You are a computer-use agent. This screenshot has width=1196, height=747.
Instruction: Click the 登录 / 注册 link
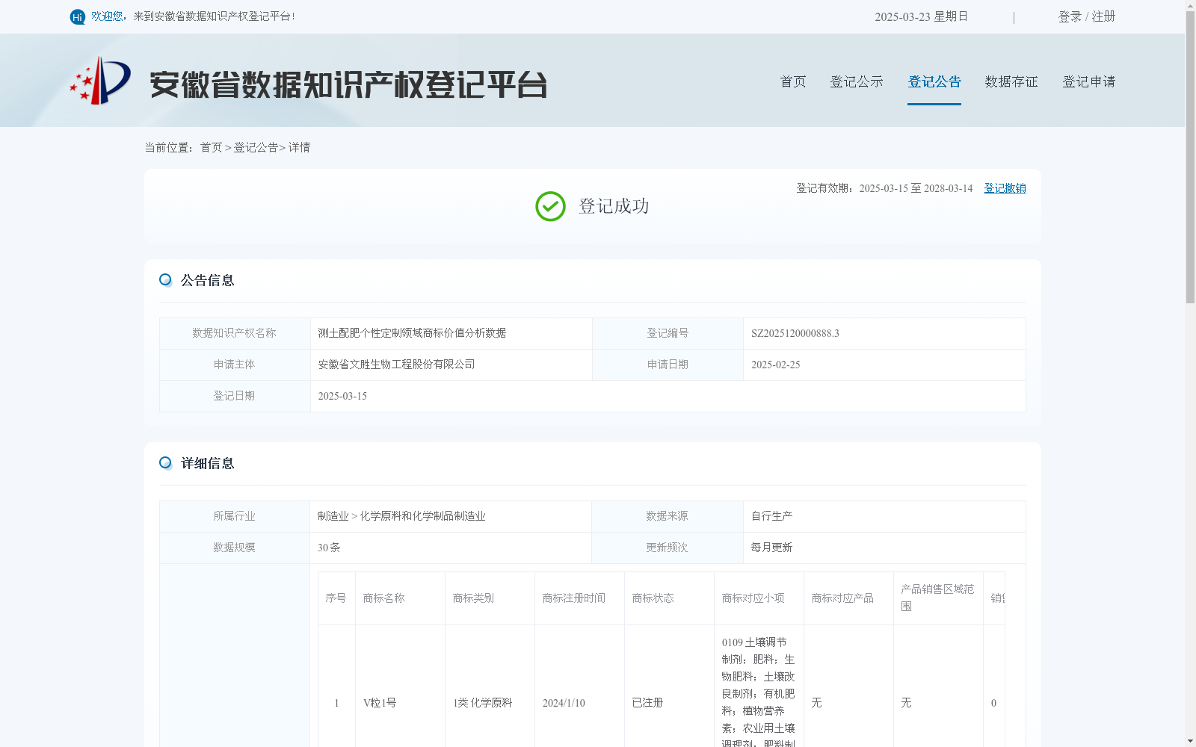pos(1087,16)
